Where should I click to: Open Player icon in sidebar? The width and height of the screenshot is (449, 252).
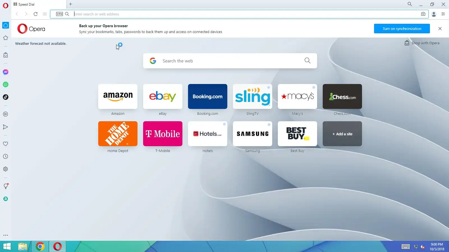coord(6,114)
